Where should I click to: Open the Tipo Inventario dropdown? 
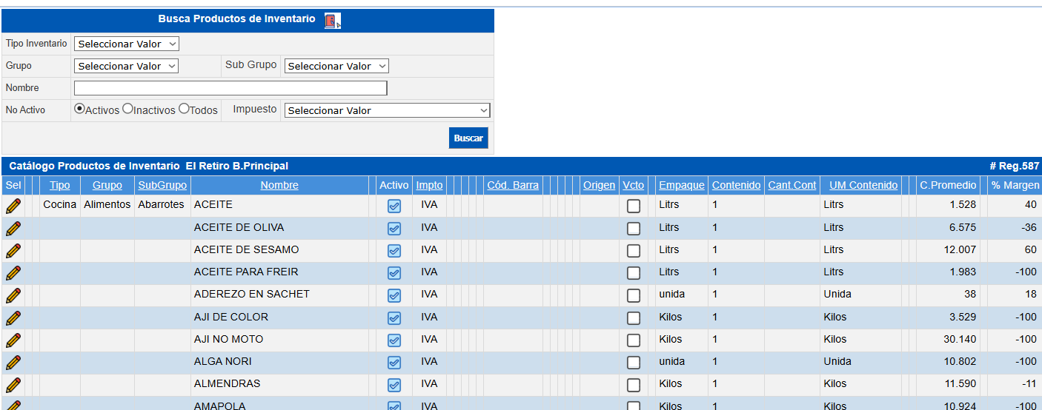[x=127, y=44]
